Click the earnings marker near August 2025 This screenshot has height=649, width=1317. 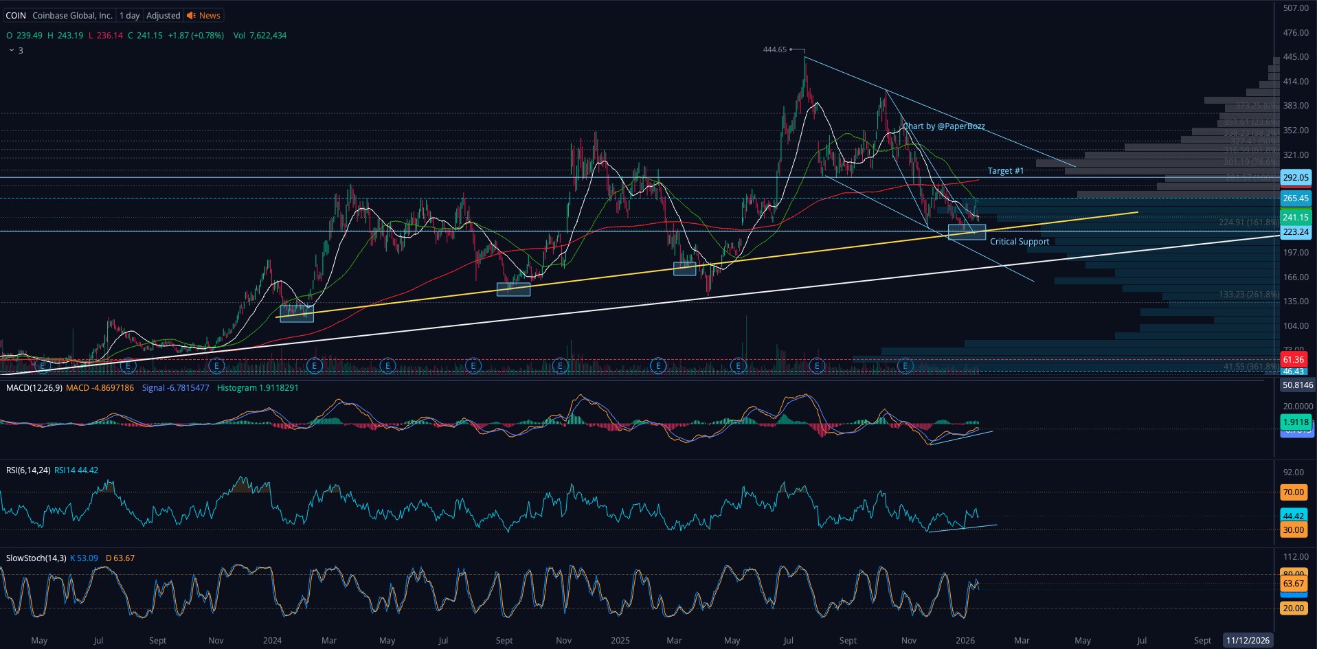coord(817,365)
